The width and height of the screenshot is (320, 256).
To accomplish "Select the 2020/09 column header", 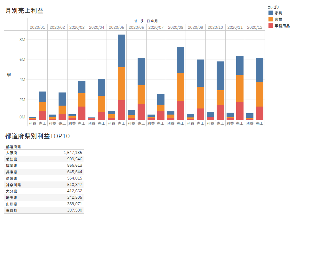I will click(196, 27).
